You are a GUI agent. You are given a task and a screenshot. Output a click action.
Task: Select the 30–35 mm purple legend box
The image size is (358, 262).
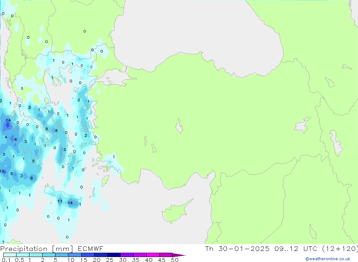[x=127, y=255]
